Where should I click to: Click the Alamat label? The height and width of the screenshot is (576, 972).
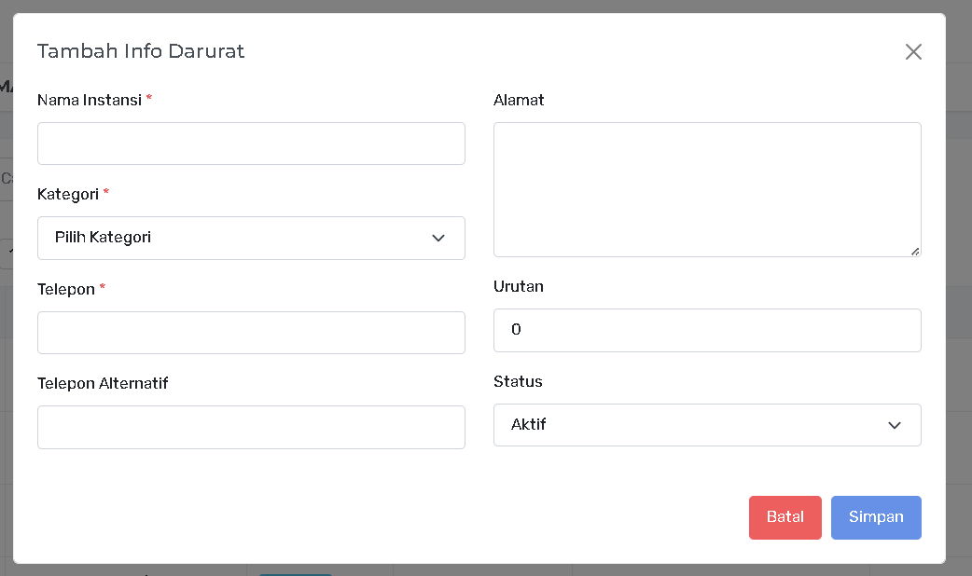click(519, 100)
